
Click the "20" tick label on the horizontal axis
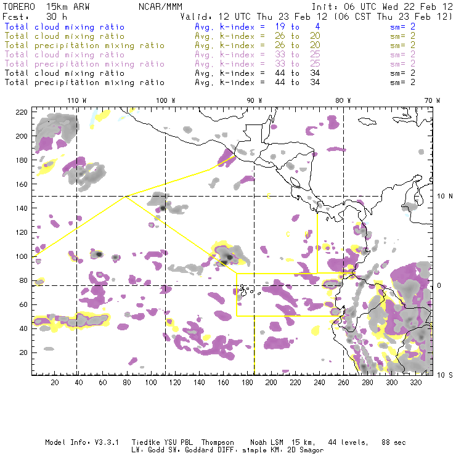[55, 383]
